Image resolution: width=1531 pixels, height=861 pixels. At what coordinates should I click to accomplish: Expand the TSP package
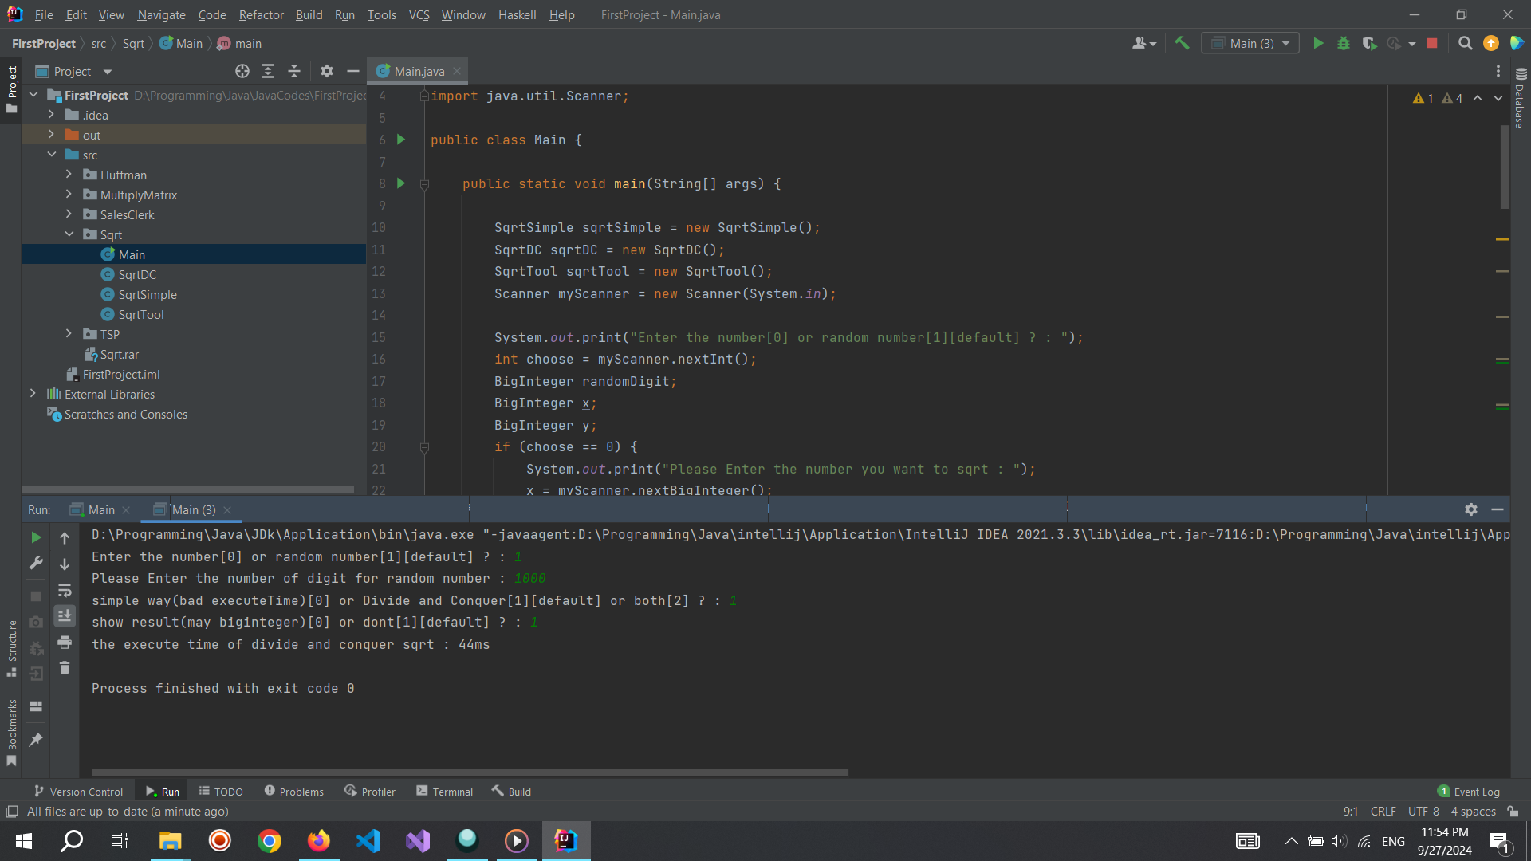[69, 334]
